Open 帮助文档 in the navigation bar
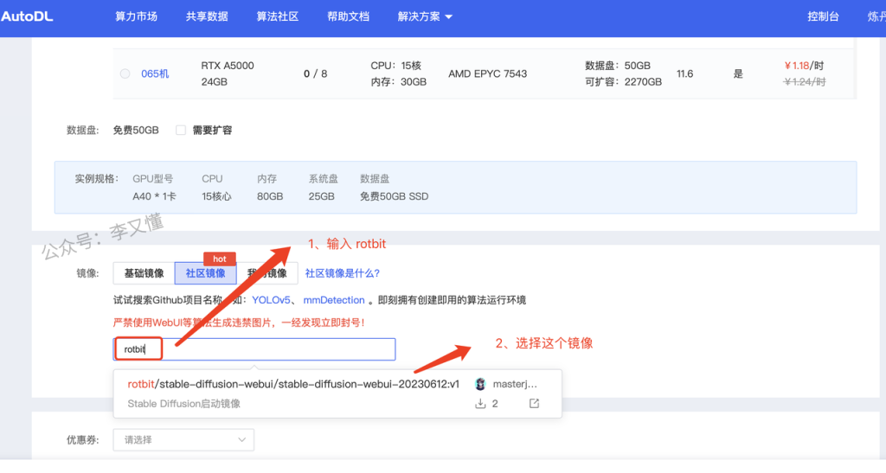The width and height of the screenshot is (886, 473). [348, 17]
